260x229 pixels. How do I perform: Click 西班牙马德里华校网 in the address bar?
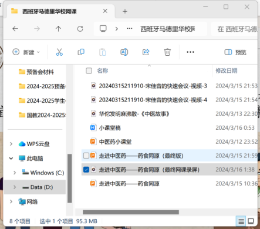[168, 29]
